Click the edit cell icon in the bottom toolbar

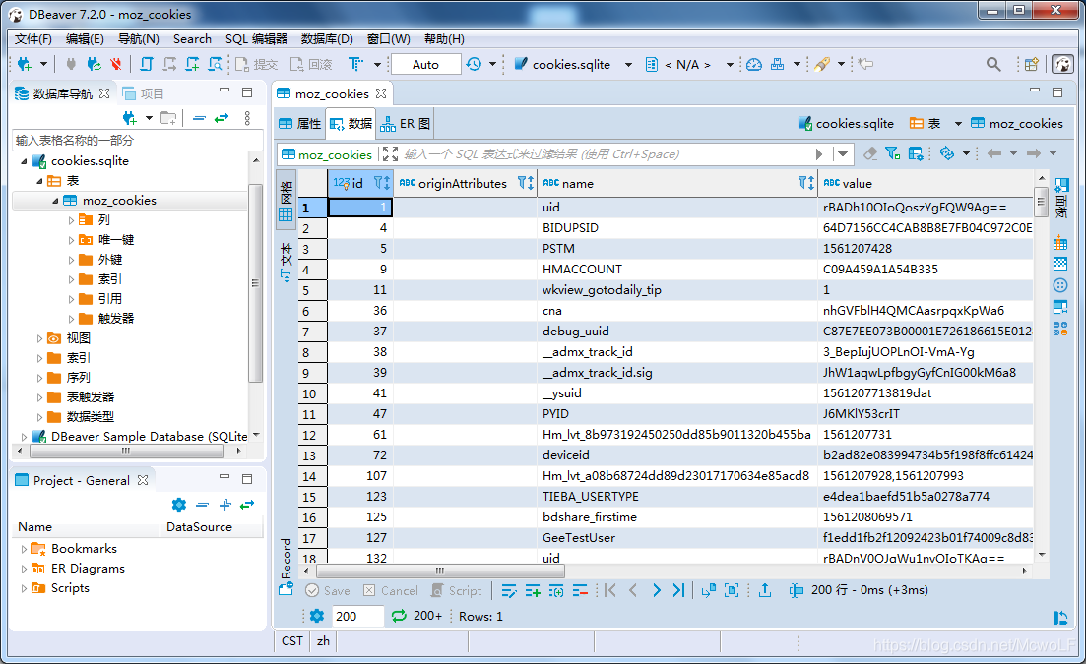509,590
